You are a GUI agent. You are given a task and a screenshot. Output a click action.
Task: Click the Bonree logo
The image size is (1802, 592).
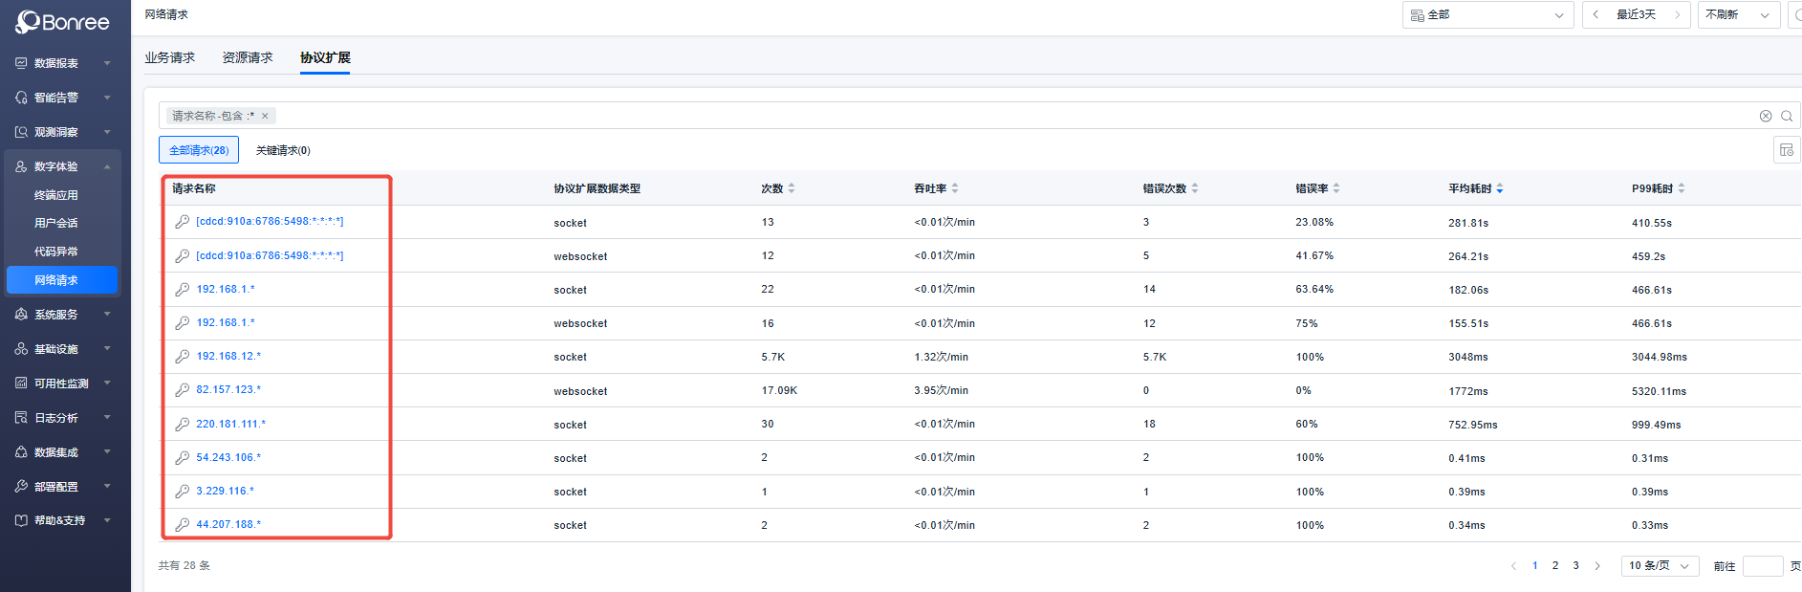(x=63, y=22)
